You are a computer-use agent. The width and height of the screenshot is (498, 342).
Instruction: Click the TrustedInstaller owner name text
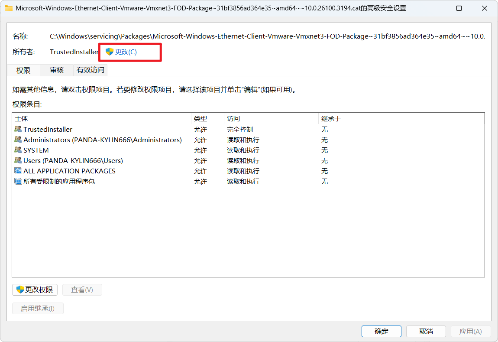[74, 52]
